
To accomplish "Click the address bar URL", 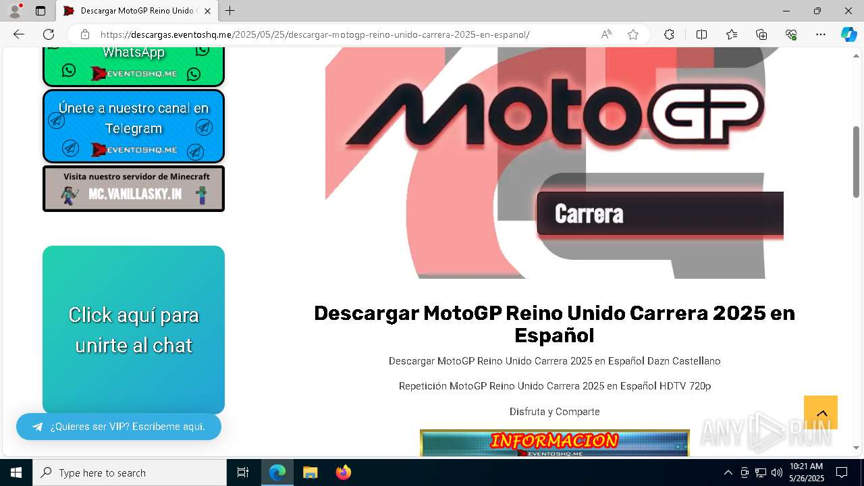I will point(315,34).
